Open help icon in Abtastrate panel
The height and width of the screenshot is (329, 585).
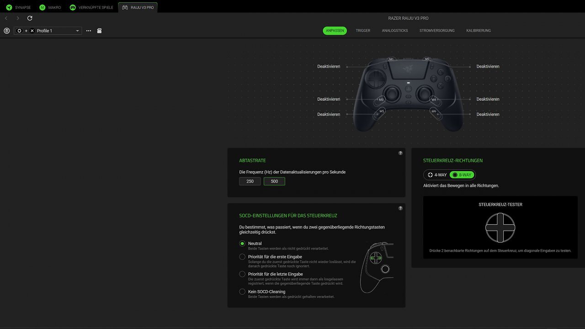click(400, 153)
